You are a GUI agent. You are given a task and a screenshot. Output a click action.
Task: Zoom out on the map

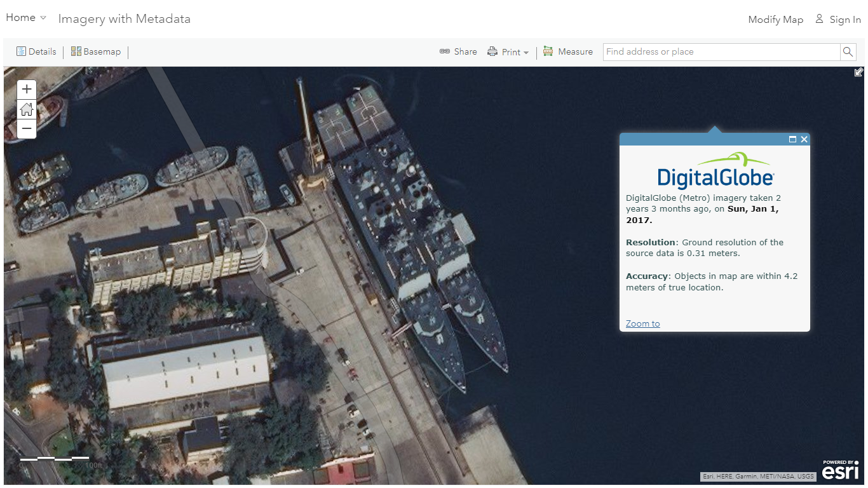(x=27, y=128)
